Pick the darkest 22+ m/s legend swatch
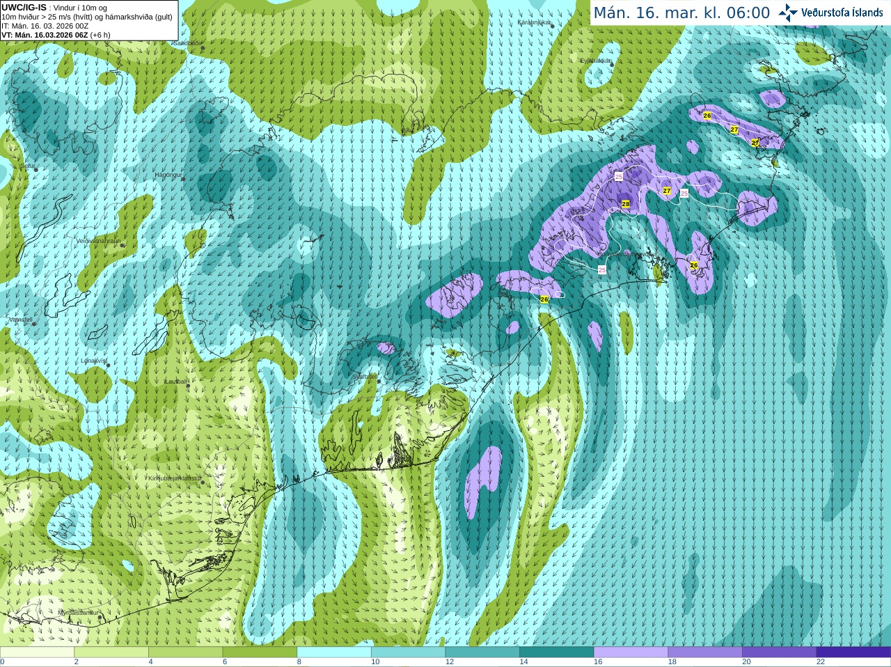The image size is (891, 667). (853, 652)
